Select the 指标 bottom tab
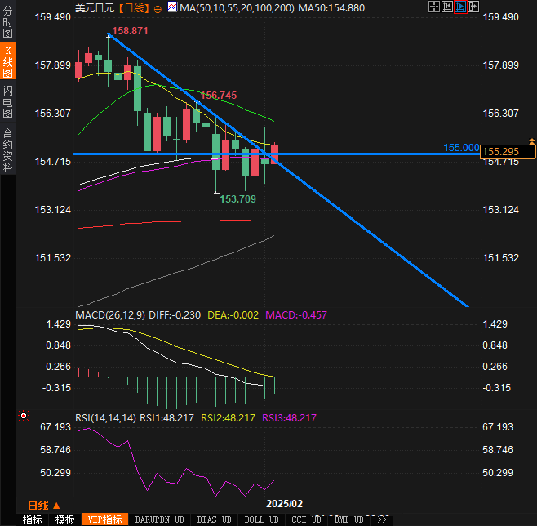Viewport: 537px width, 526px height. click(32, 519)
